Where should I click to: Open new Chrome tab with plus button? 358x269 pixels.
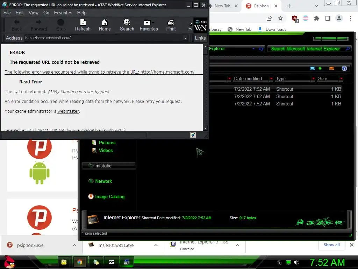pyautogui.click(x=289, y=6)
